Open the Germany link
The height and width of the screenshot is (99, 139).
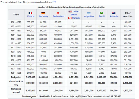[x=43, y=16]
